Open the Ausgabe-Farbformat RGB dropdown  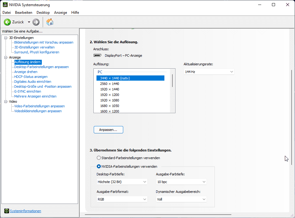122,199
